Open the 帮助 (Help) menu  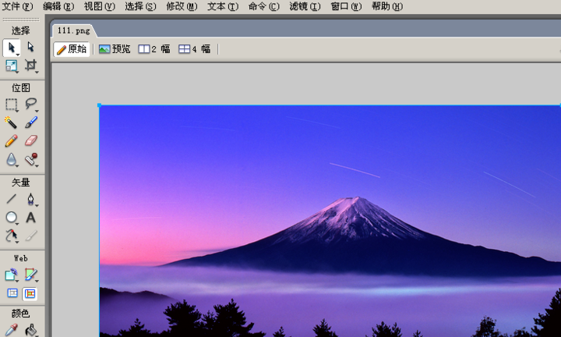point(387,6)
